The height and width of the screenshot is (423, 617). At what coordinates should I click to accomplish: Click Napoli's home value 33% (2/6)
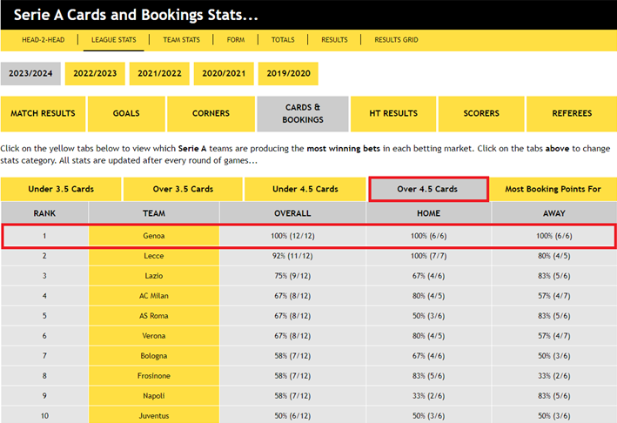tap(428, 396)
